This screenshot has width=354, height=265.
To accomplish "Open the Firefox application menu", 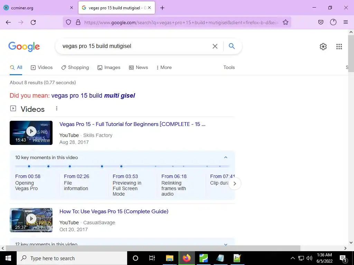I will coord(345,22).
